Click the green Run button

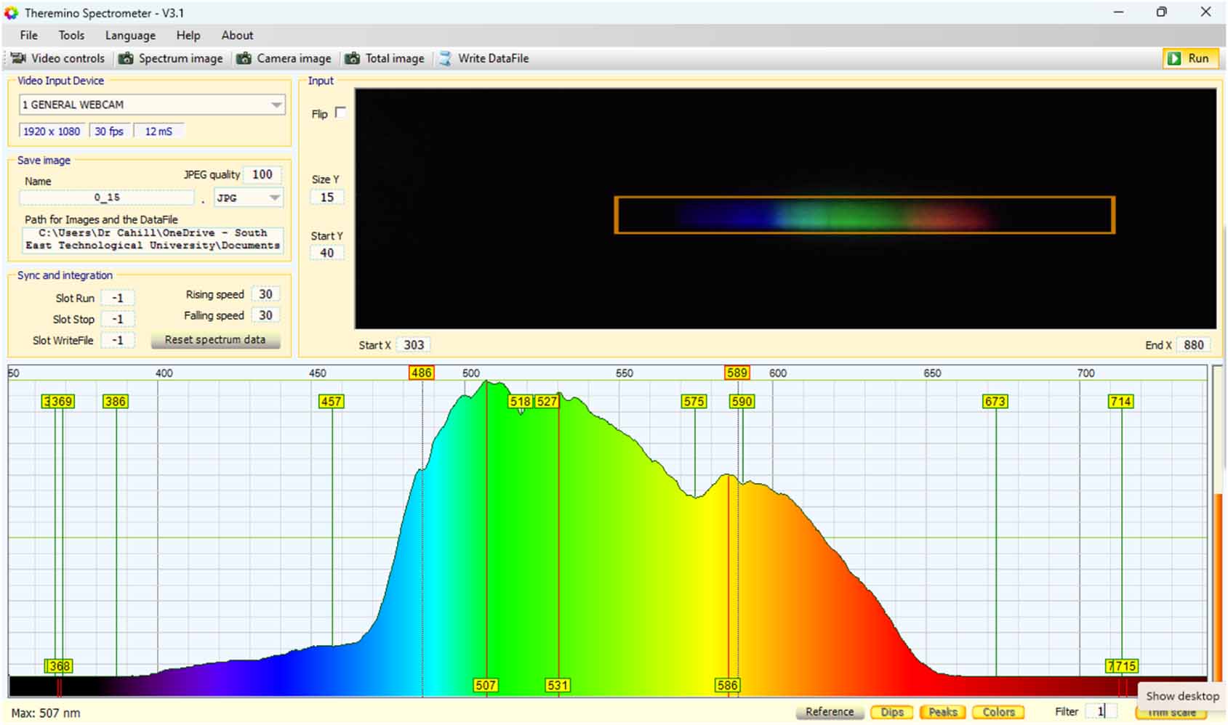pos(1190,58)
